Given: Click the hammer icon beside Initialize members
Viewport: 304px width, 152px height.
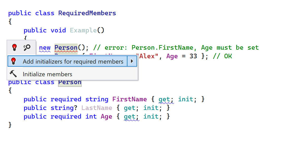Looking at the screenshot, I should coord(13,74).
